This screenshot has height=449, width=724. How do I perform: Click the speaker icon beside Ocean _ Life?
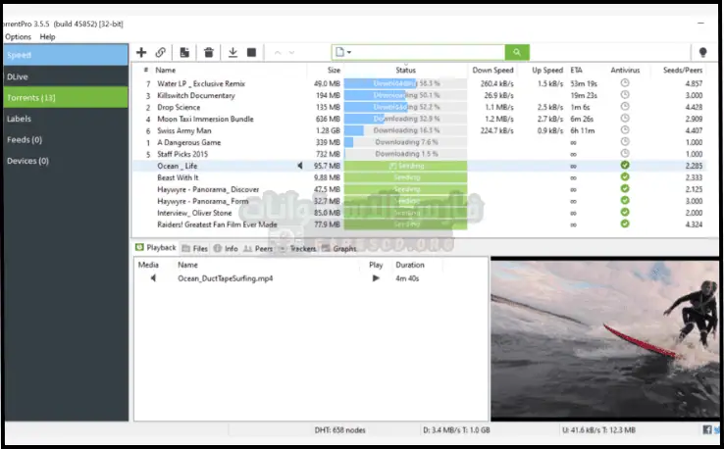pyautogui.click(x=299, y=166)
